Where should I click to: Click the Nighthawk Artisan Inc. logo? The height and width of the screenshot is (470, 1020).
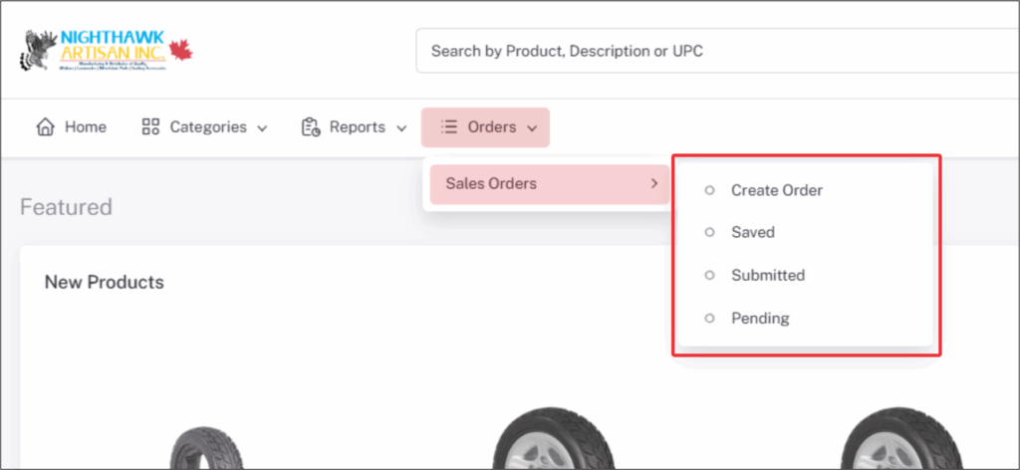tap(106, 49)
